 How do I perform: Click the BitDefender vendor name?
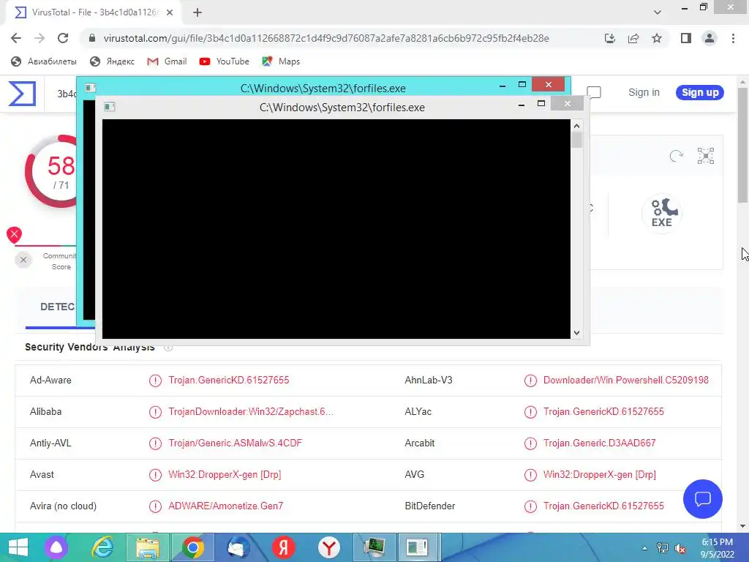[x=430, y=506]
